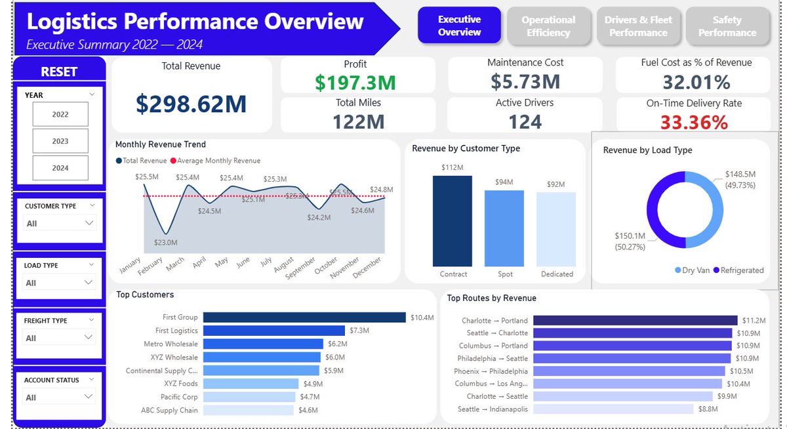Select the Seattle → Charlotte route bar

(x=632, y=333)
